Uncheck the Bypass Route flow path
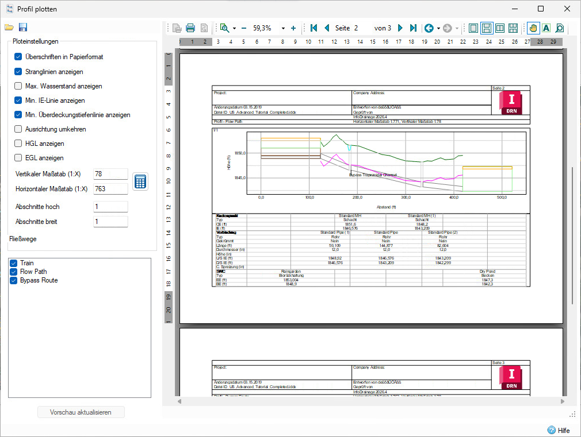The image size is (581, 437). [13, 281]
